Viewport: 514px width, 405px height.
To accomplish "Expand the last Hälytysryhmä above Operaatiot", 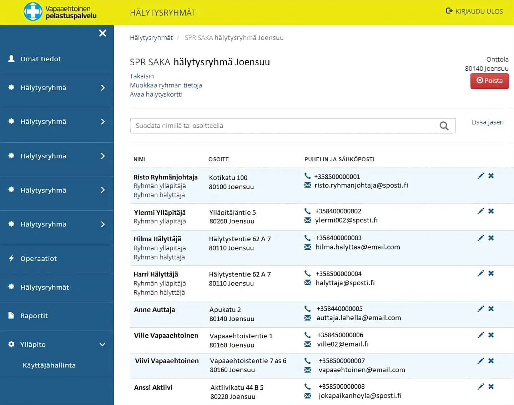I will 103,224.
